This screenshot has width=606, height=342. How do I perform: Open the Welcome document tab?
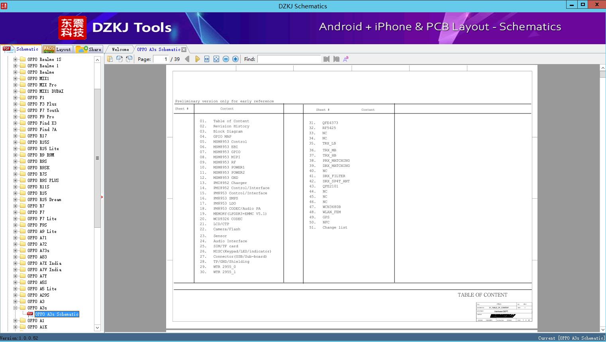click(120, 49)
